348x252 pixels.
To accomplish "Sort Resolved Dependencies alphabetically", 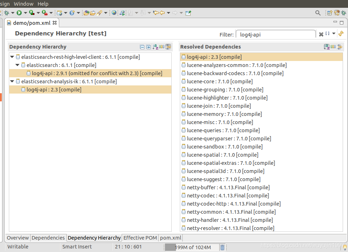I will 327,47.
